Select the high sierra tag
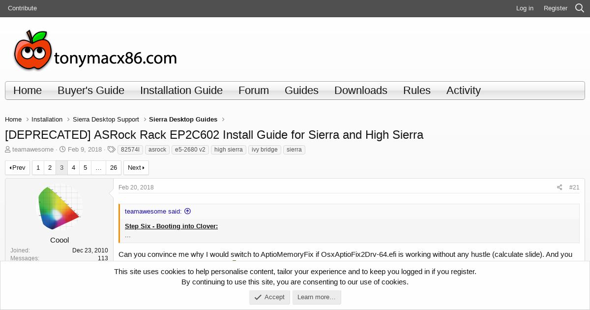The image size is (590, 310). [229, 150]
